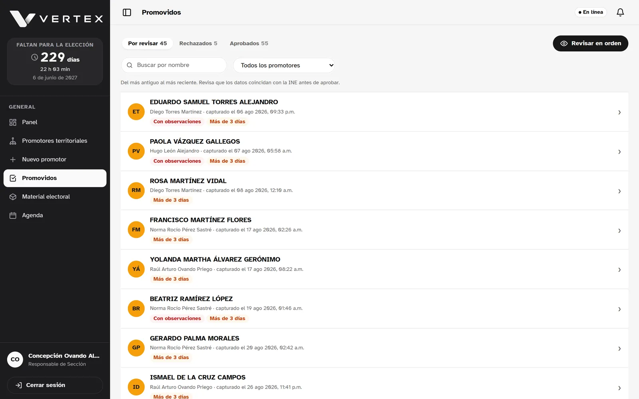The width and height of the screenshot is (639, 399).
Task: Click the Concepción Ovando user name
Action: [64, 356]
